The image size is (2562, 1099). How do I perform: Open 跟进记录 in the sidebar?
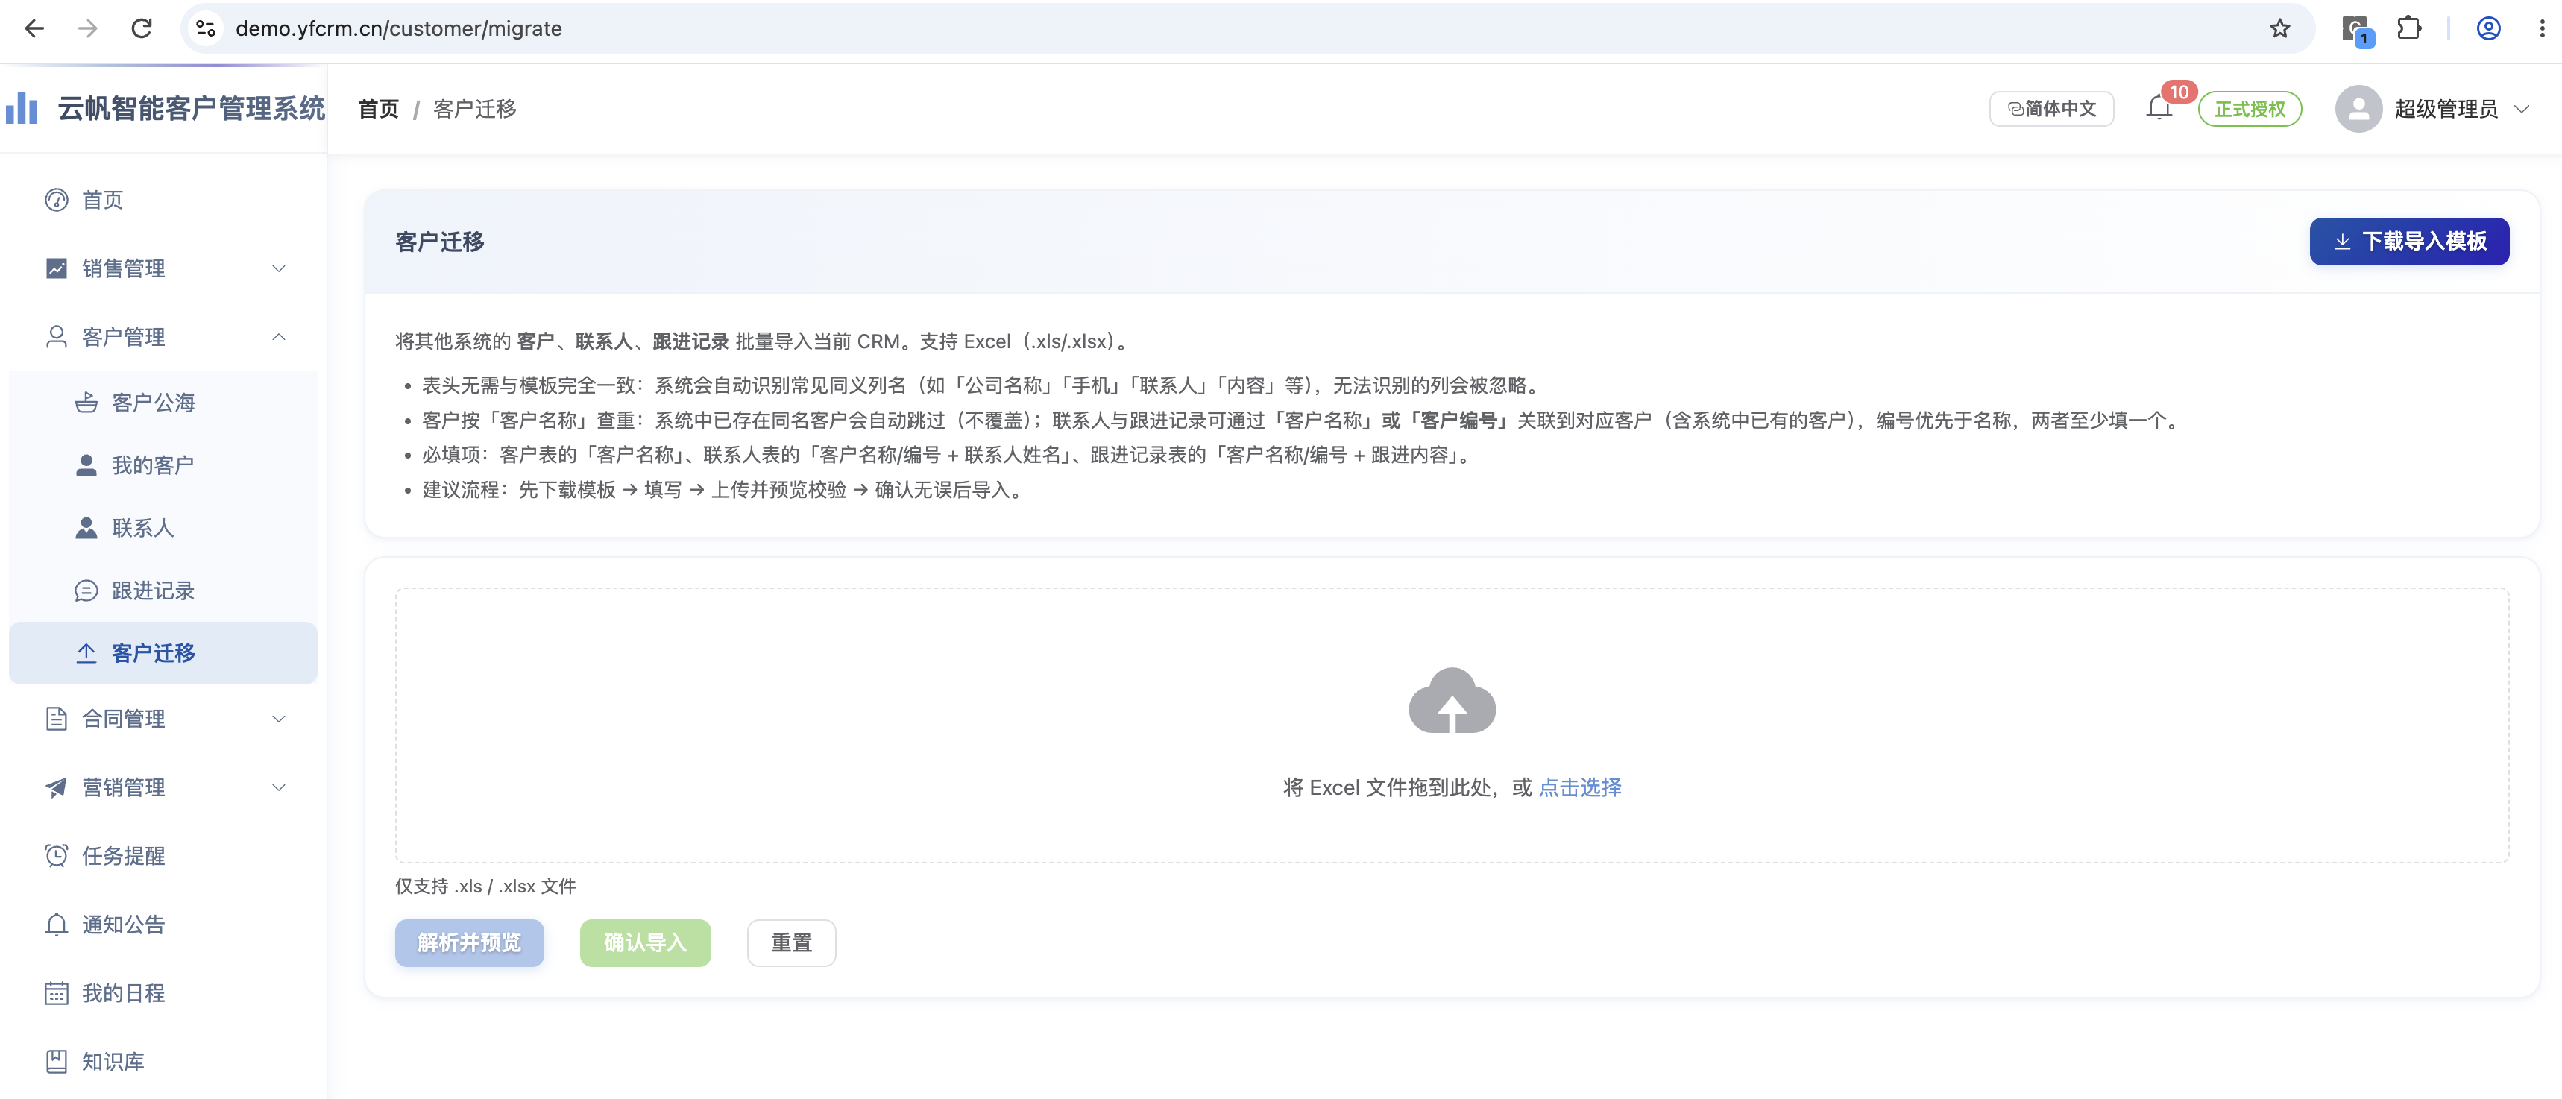coord(163,591)
